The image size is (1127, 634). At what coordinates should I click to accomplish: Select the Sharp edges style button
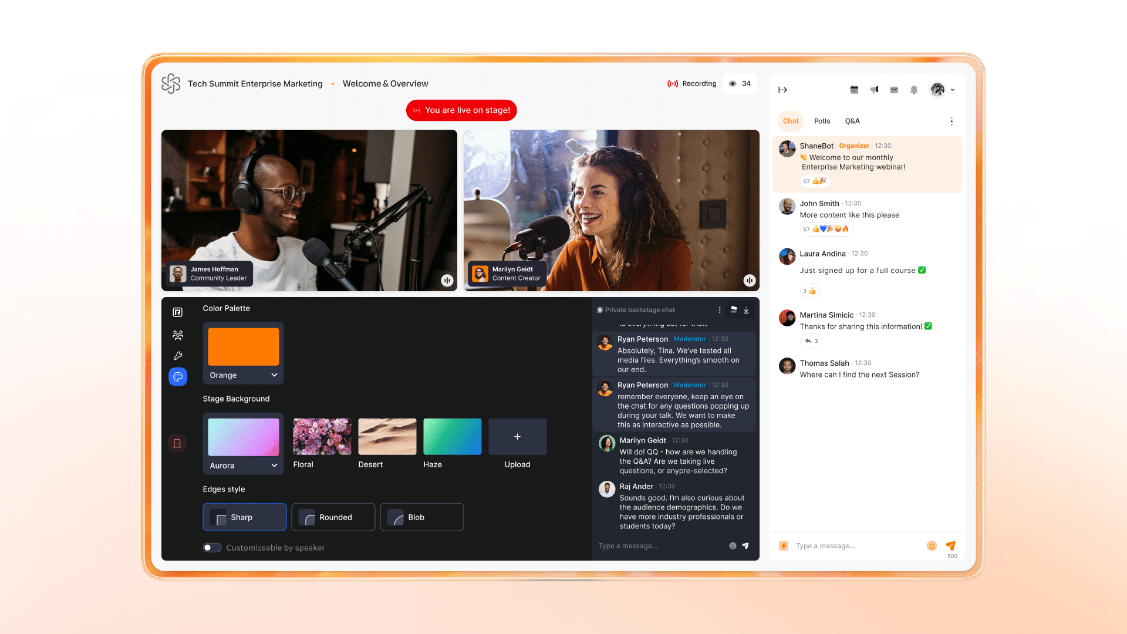[243, 517]
